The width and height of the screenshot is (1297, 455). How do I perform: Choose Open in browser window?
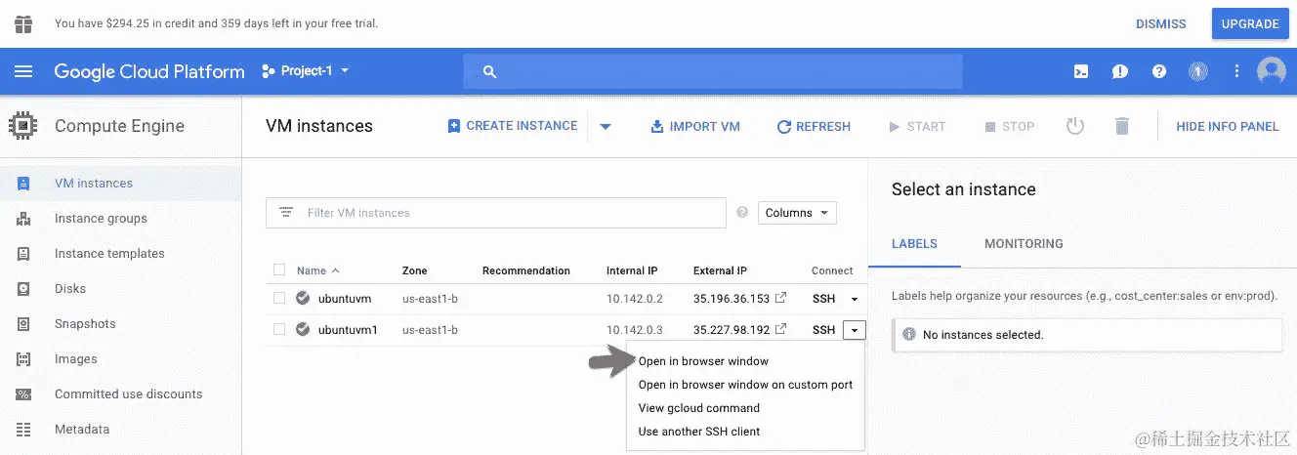point(703,361)
